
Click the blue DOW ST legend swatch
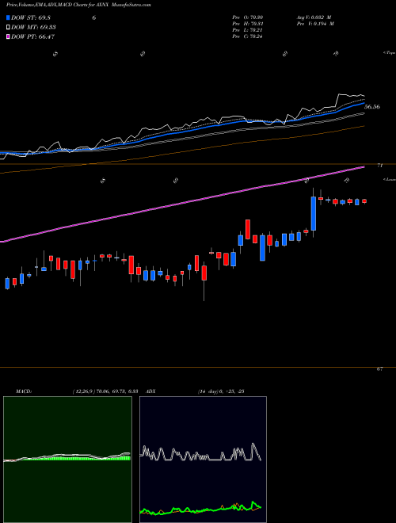click(9, 18)
